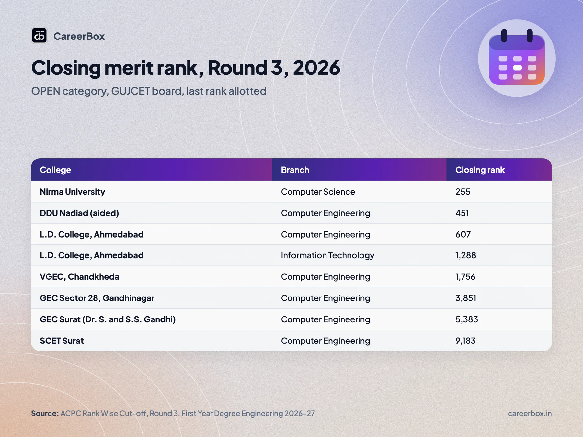The height and width of the screenshot is (437, 583).
Task: Select the College column header
Action: [x=55, y=170]
